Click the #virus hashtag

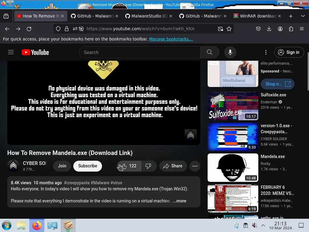(x=116, y=183)
